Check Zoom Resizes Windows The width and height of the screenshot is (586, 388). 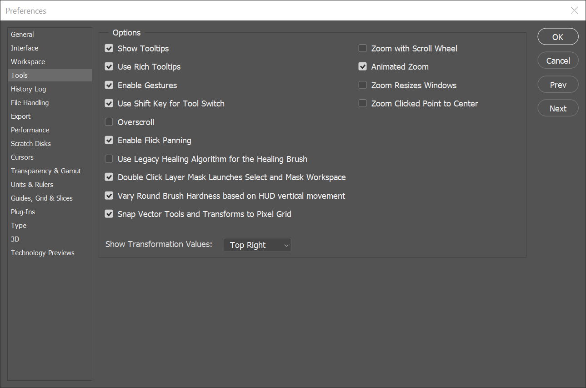tap(363, 85)
